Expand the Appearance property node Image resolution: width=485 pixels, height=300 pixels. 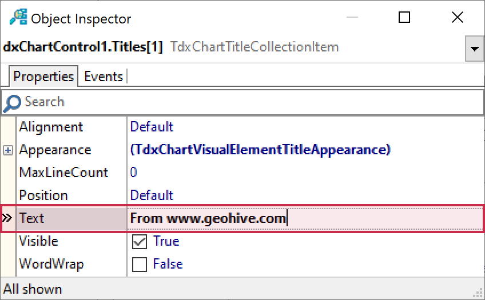8,150
